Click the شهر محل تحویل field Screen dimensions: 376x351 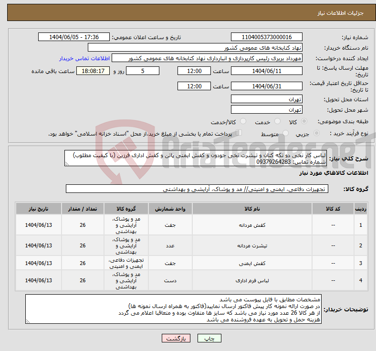(x=266, y=110)
